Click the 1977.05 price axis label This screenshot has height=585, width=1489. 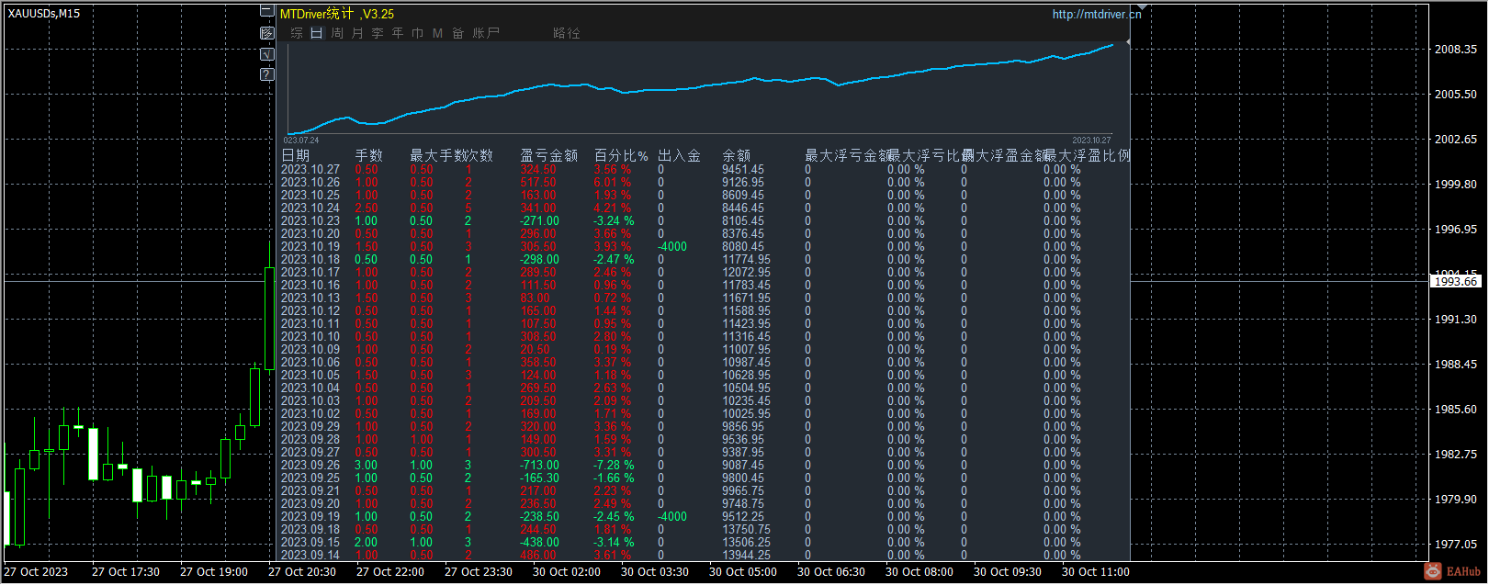(1456, 545)
